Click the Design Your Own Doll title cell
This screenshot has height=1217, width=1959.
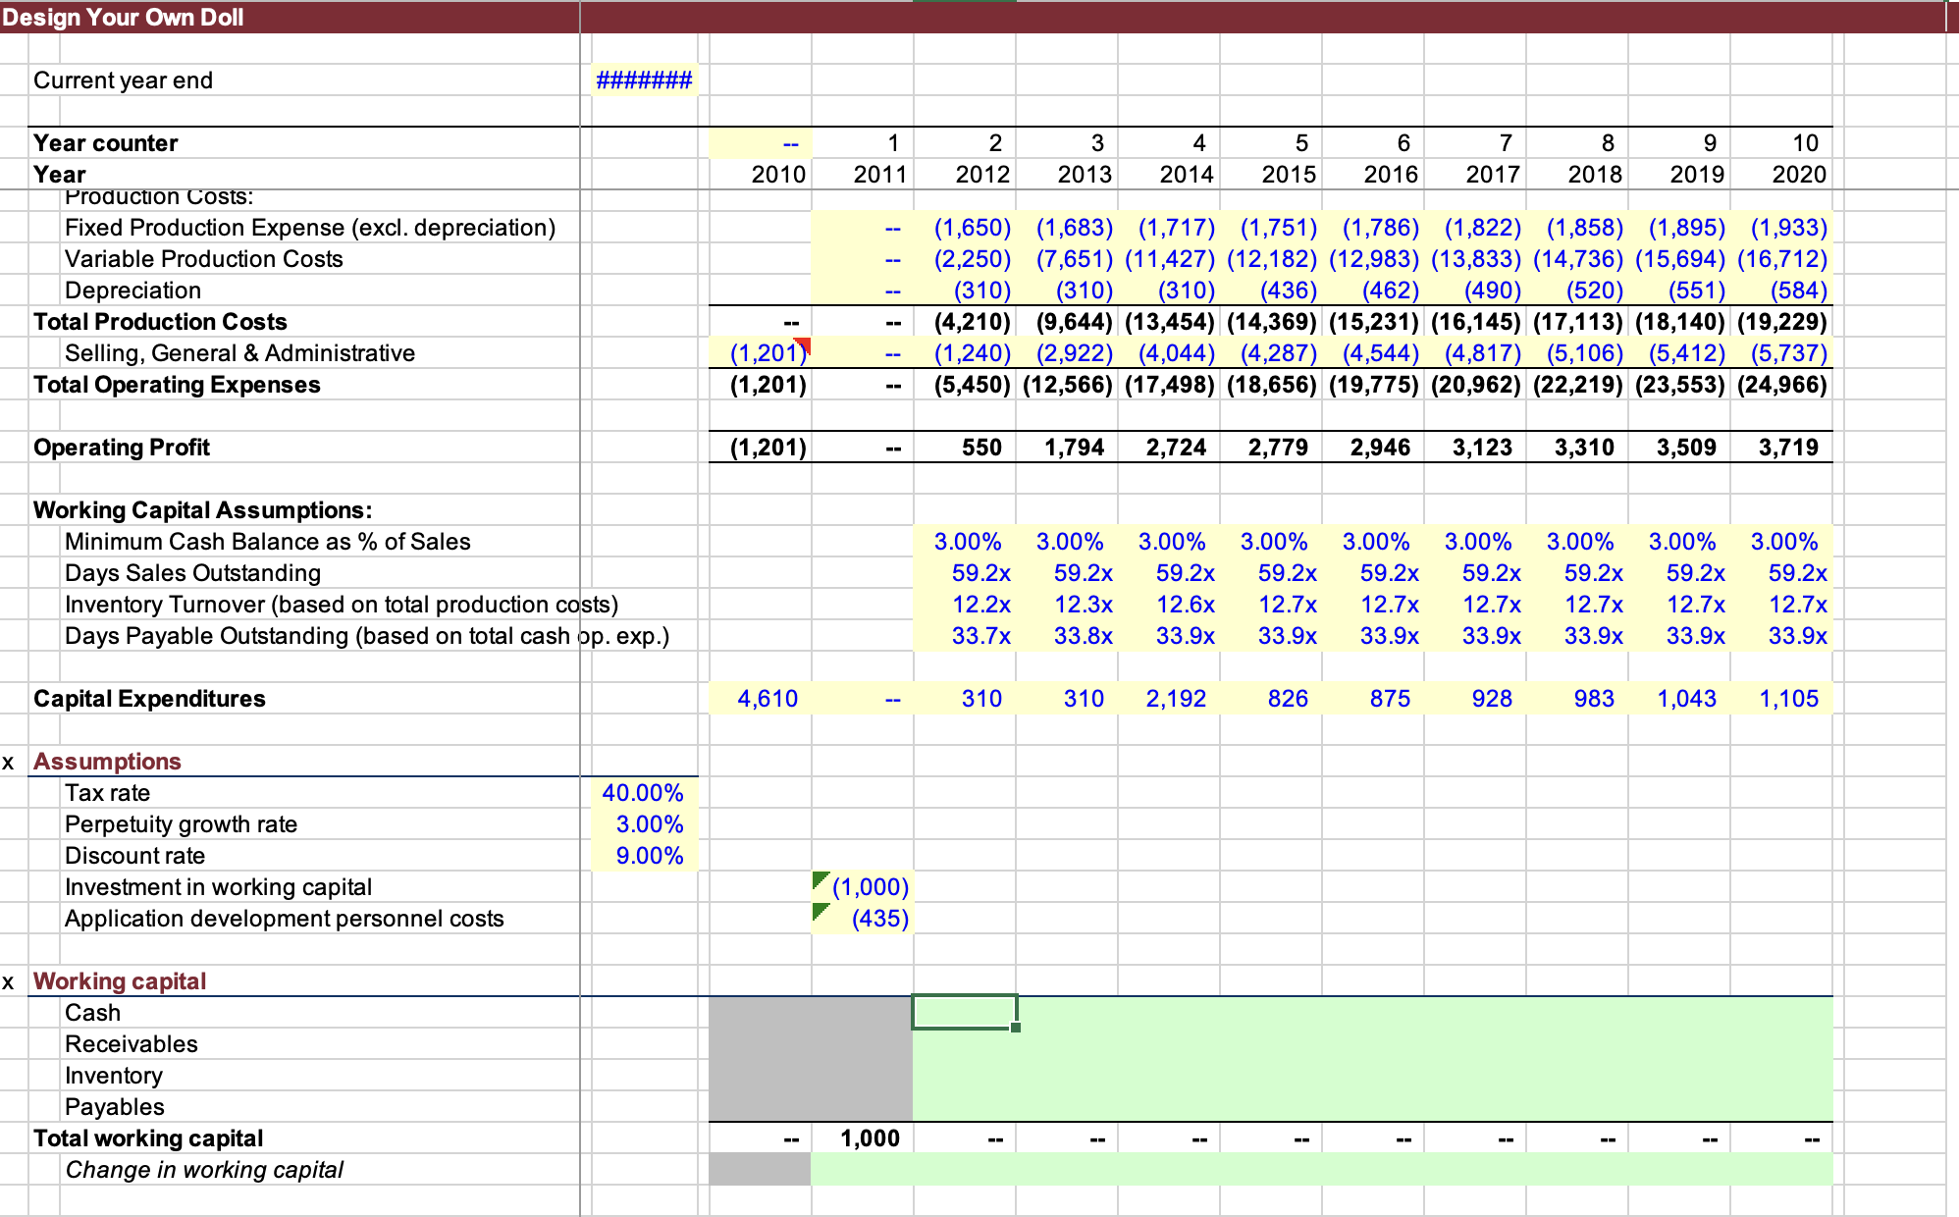point(124,18)
